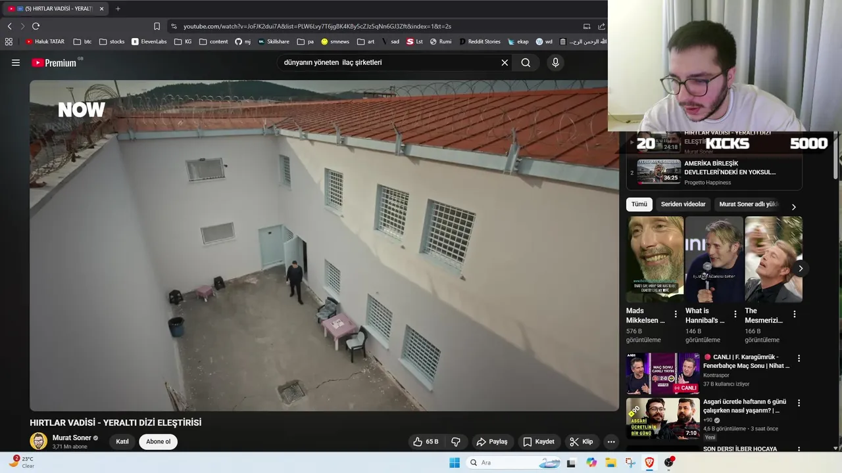The image size is (842, 473).
Task: Go forward with browser forward arrow
Action: click(22, 26)
